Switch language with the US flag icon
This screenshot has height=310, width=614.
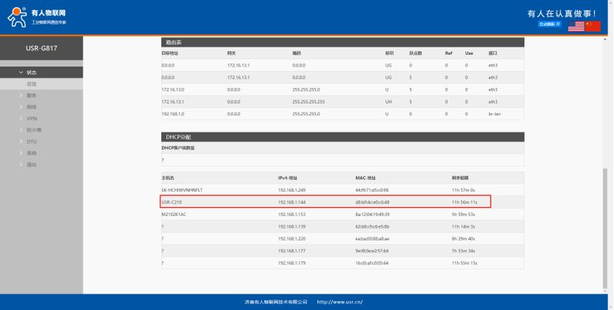coord(576,26)
